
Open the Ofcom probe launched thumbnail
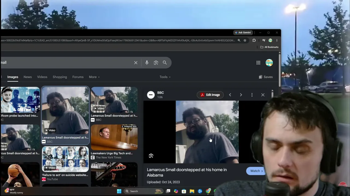(x=20, y=100)
